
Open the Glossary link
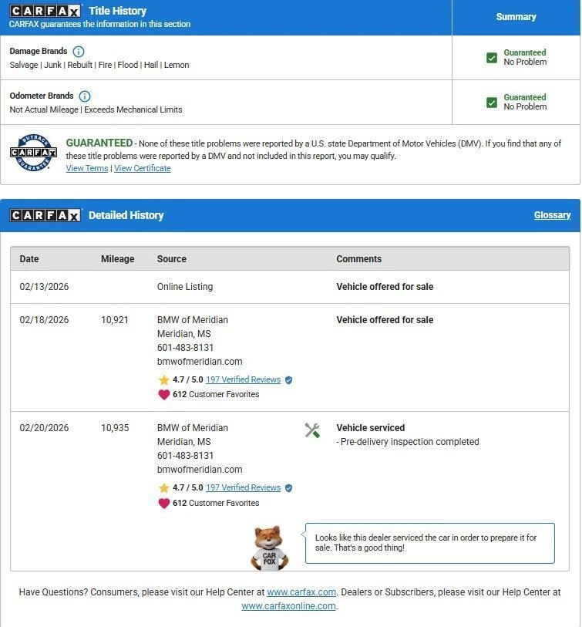tap(552, 215)
